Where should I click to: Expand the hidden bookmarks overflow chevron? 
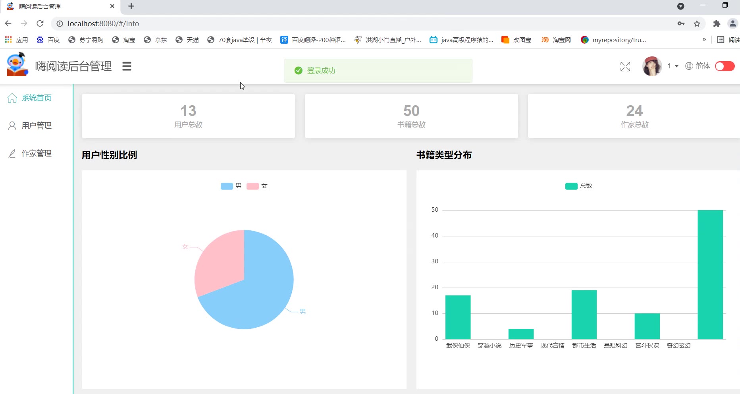704,40
